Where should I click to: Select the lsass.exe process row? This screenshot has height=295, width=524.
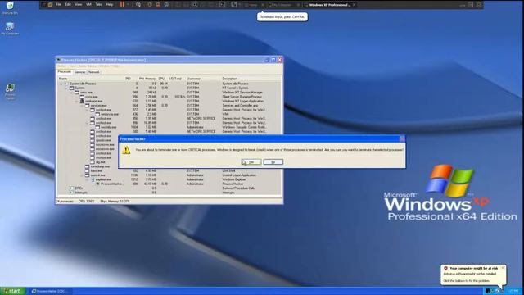point(169,170)
